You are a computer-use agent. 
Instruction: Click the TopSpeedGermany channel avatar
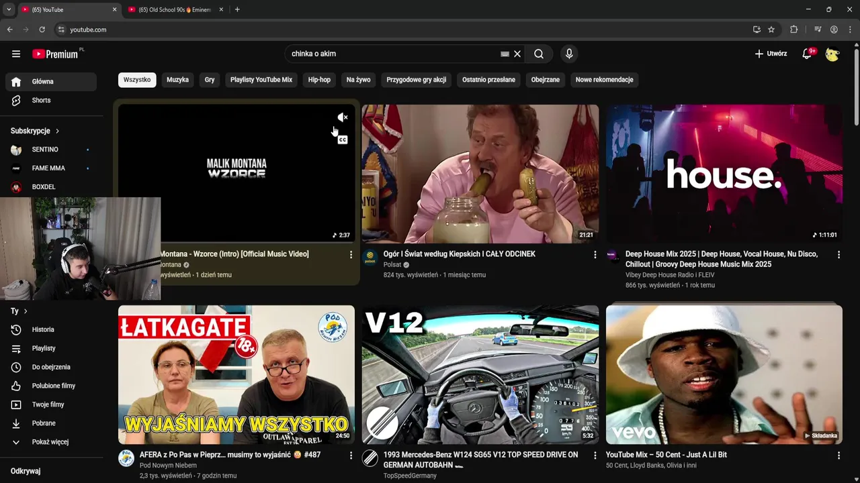pos(370,458)
